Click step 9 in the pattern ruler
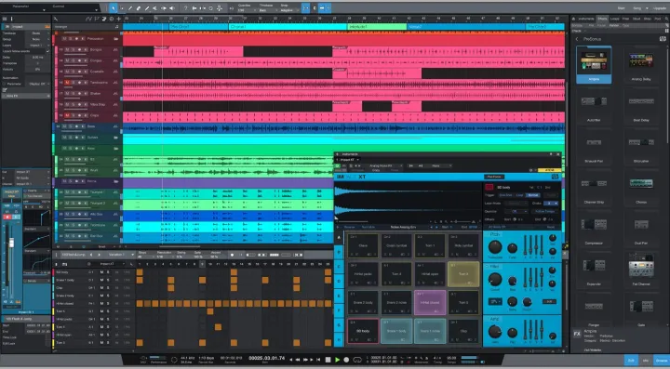 click(x=202, y=264)
